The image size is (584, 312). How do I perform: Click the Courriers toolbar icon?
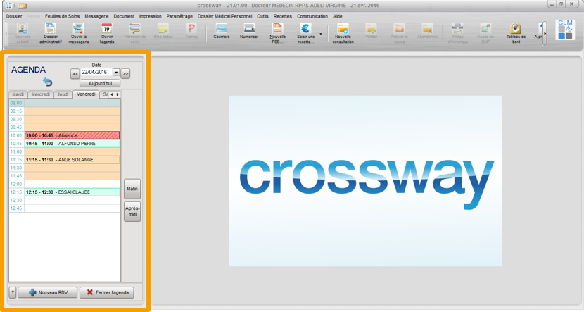pyautogui.click(x=221, y=31)
